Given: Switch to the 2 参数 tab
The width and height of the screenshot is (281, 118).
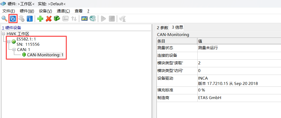Looking at the screenshot, I should point(163,28).
